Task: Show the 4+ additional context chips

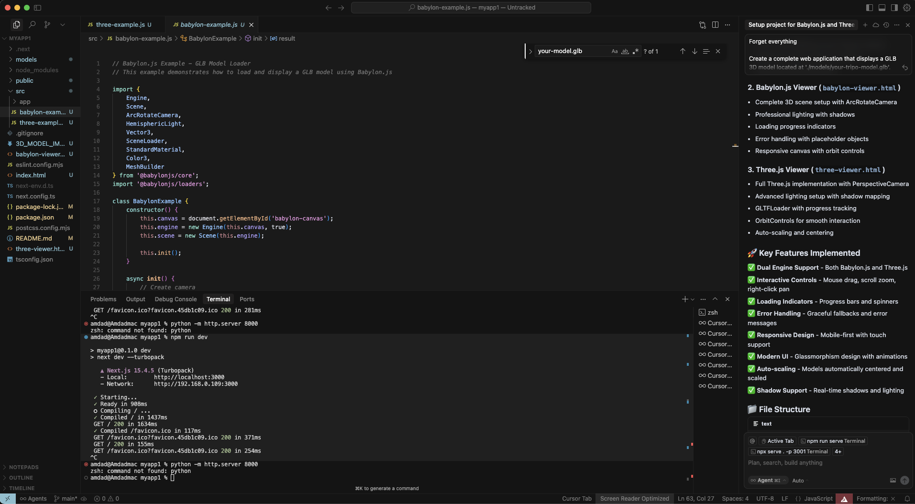Action: 838,452
